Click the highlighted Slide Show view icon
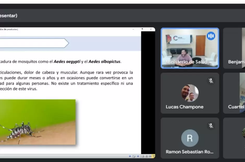 tap(154, 156)
